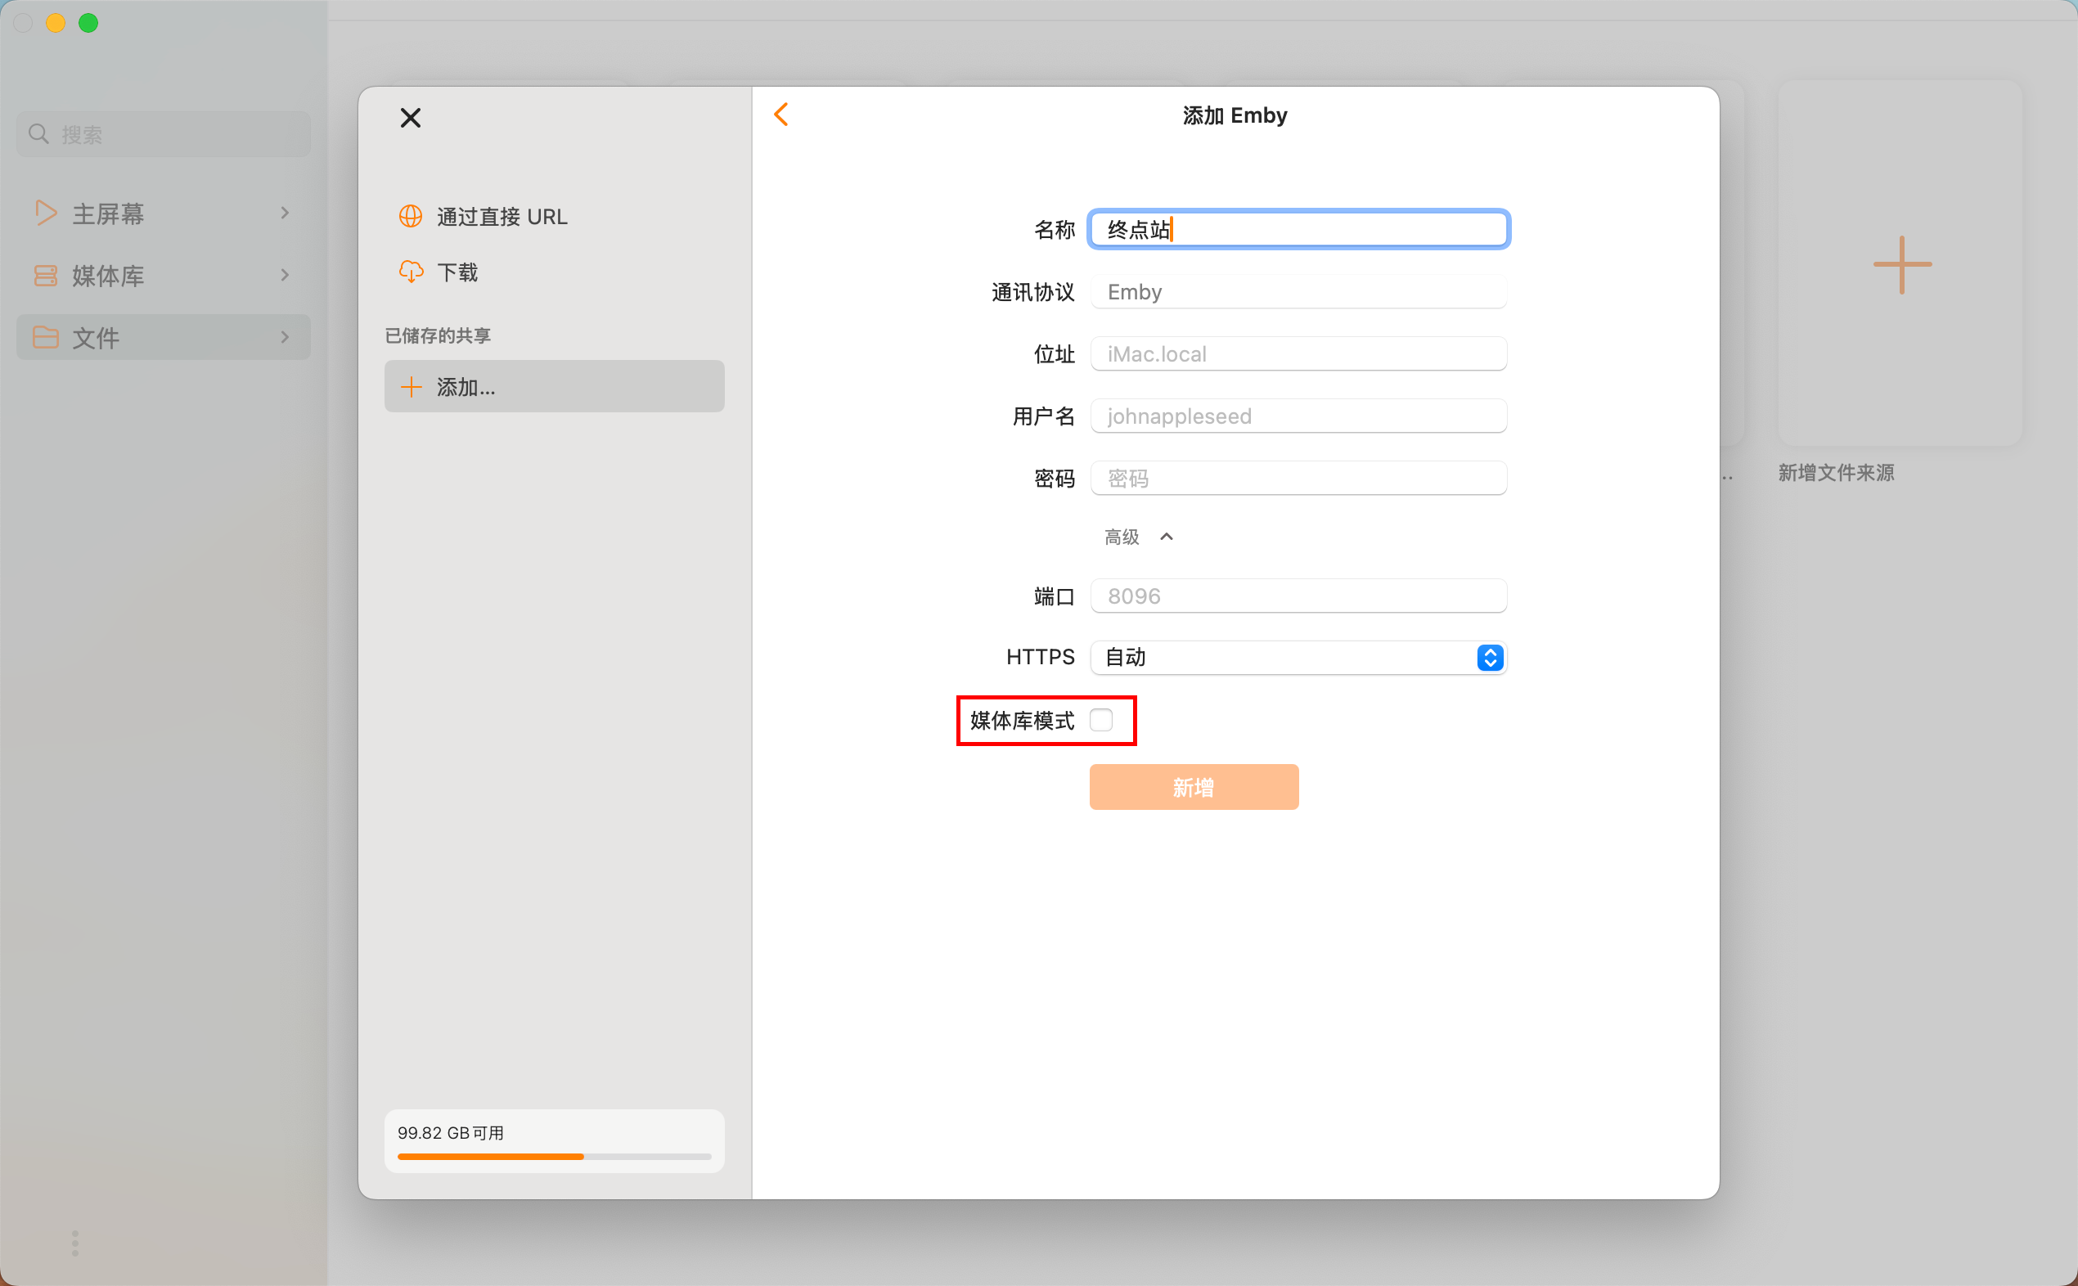This screenshot has width=2078, height=1286.
Task: Expand the 媒体库 sidebar chevron
Action: (x=285, y=275)
